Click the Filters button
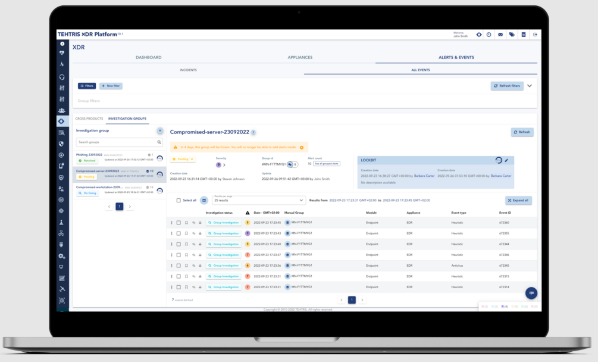Image resolution: width=598 pixels, height=362 pixels. (87, 86)
